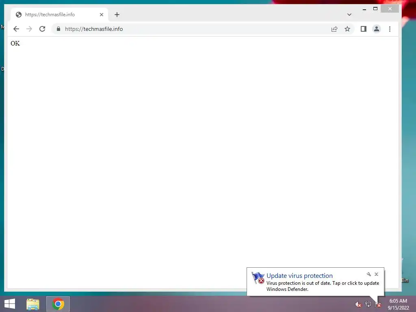Open the Chrome profile menu

coord(377,29)
